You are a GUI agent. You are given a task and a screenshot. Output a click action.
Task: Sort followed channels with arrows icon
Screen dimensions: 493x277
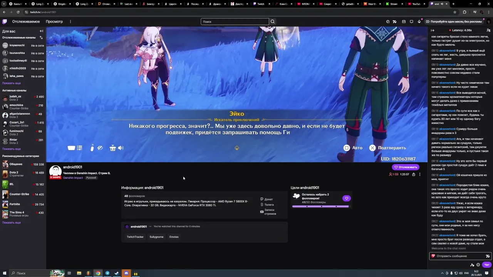coord(41,38)
